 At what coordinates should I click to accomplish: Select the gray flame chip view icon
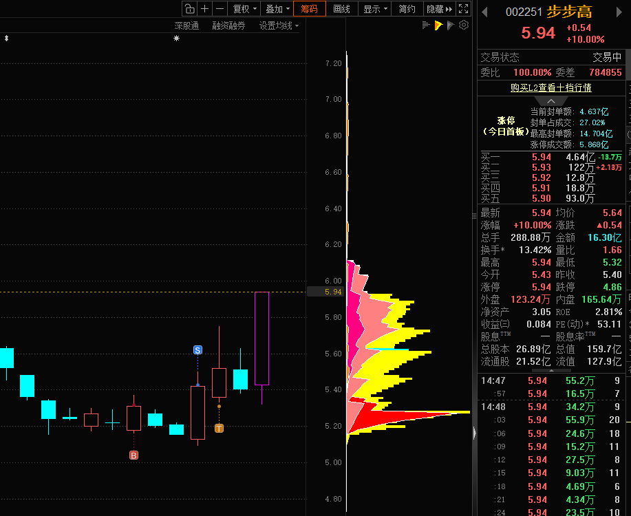(451, 25)
